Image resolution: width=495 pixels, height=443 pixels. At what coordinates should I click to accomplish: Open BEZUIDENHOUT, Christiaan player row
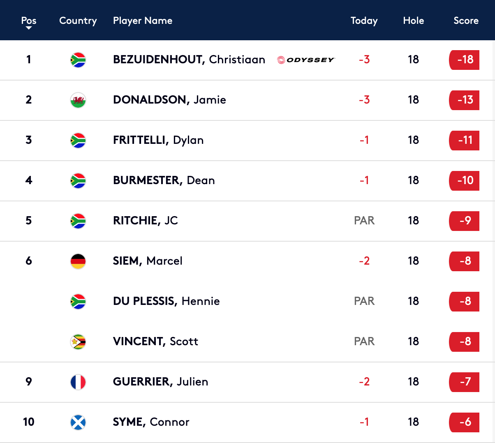pyautogui.click(x=247, y=60)
